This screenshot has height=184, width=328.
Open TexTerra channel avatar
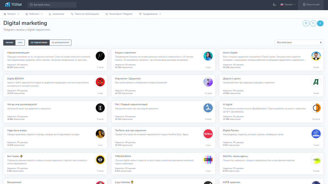[x=208, y=134]
